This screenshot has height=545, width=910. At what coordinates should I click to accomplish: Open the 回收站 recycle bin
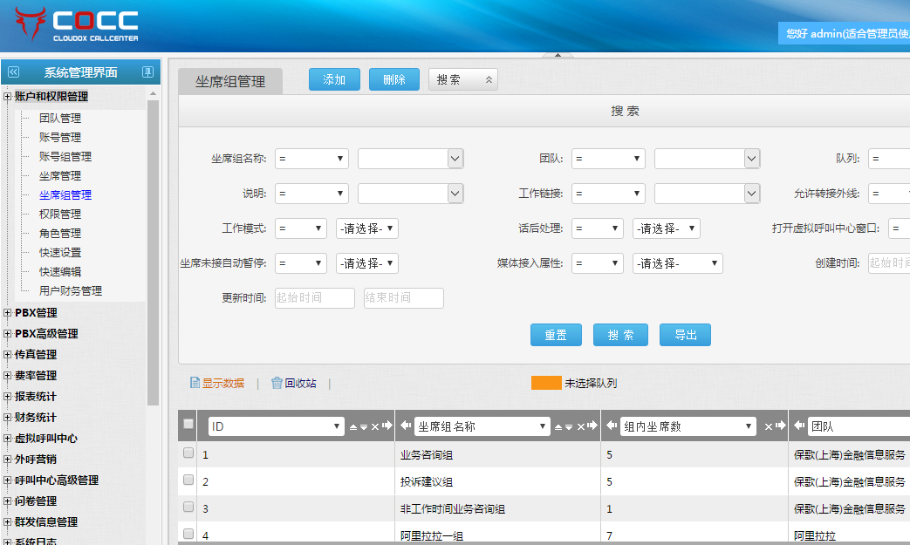coord(293,383)
